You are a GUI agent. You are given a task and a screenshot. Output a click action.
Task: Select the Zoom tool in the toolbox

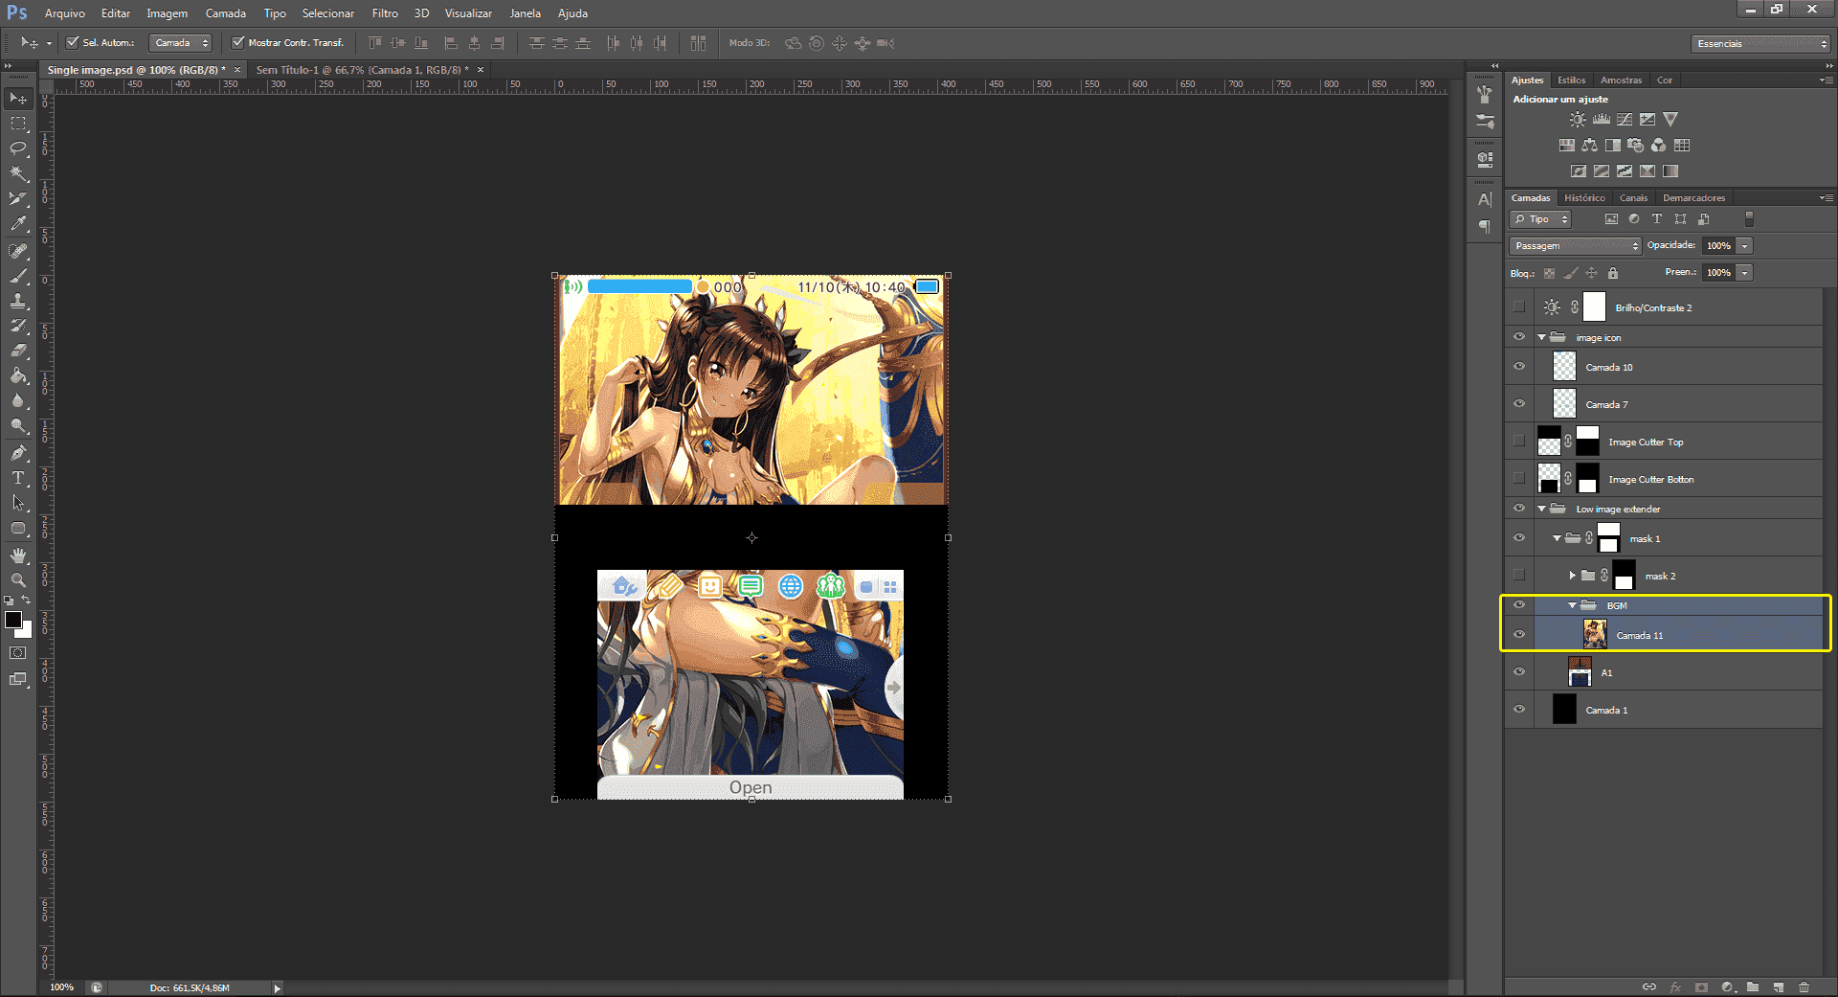pos(18,580)
